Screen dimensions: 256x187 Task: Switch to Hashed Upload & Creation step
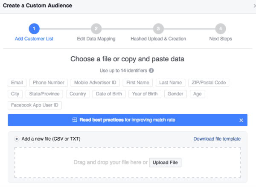[158, 39]
